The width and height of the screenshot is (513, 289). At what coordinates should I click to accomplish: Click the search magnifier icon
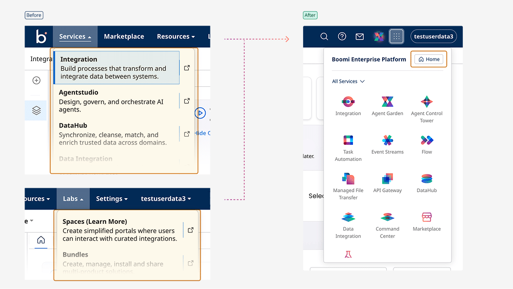point(324,36)
